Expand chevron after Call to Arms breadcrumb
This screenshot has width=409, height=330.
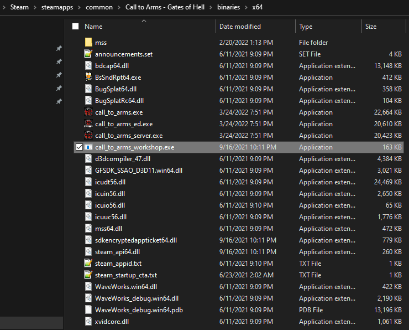(x=211, y=7)
